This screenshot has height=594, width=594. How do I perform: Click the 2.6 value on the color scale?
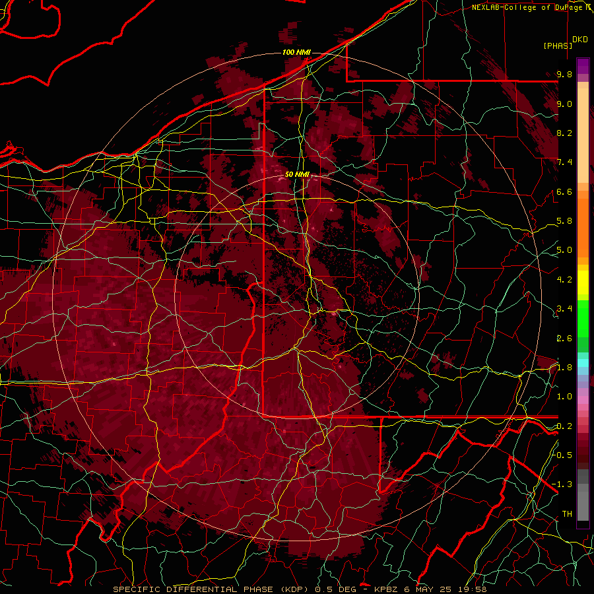click(564, 339)
